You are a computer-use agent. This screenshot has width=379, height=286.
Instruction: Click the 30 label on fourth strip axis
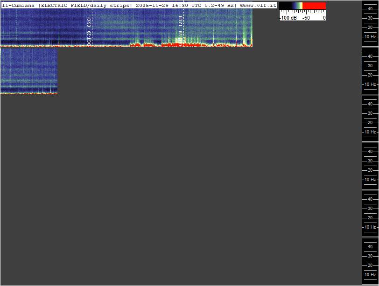[x=370, y=161]
